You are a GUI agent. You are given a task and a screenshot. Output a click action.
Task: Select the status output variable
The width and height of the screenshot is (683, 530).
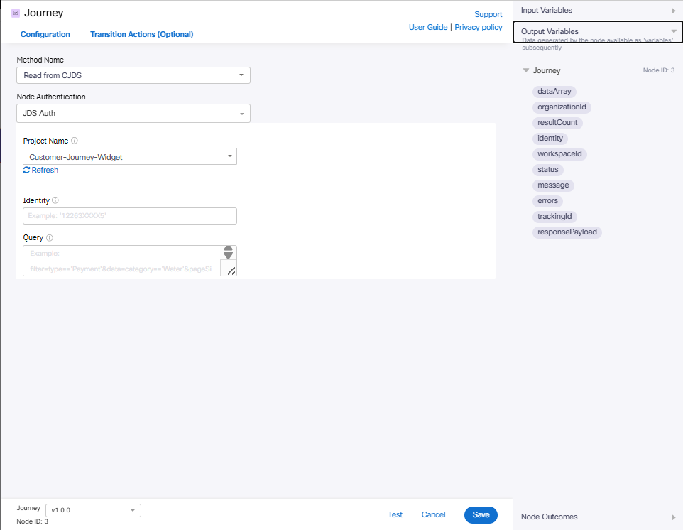(548, 170)
